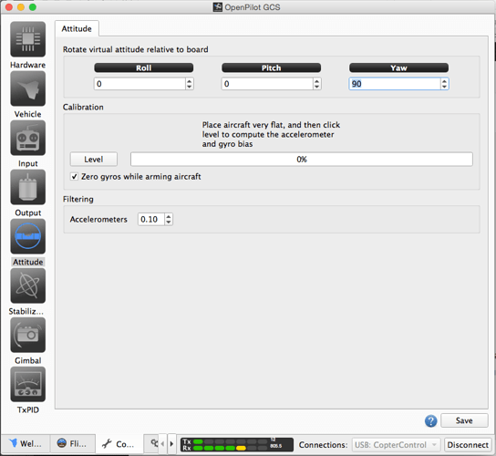Click the OpenPilot GCS title icon
Image resolution: width=496 pixels, height=456 pixels.
click(x=217, y=7)
